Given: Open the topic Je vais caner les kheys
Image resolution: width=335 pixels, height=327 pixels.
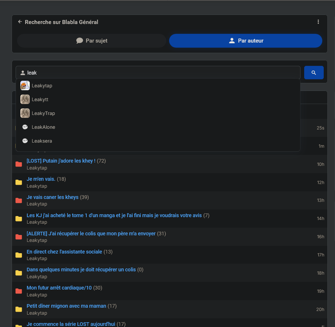Looking at the screenshot, I should (53, 197).
